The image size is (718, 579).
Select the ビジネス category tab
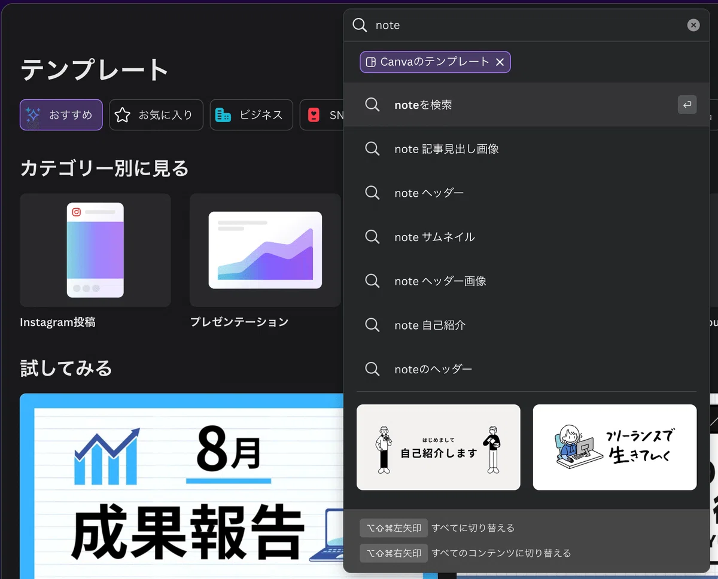tap(251, 115)
